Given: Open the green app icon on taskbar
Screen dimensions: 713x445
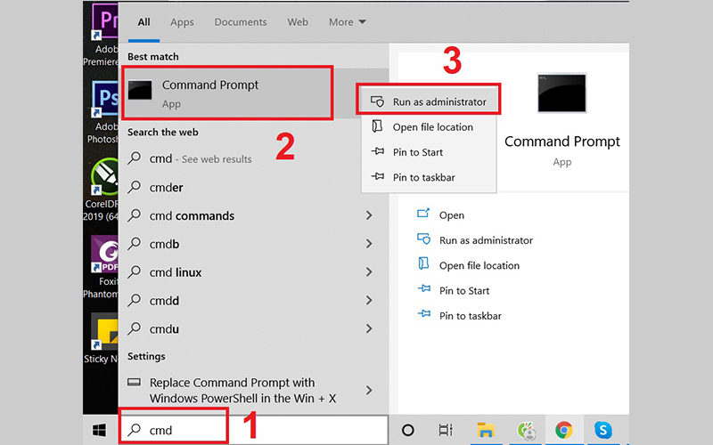Looking at the screenshot, I should (526, 431).
